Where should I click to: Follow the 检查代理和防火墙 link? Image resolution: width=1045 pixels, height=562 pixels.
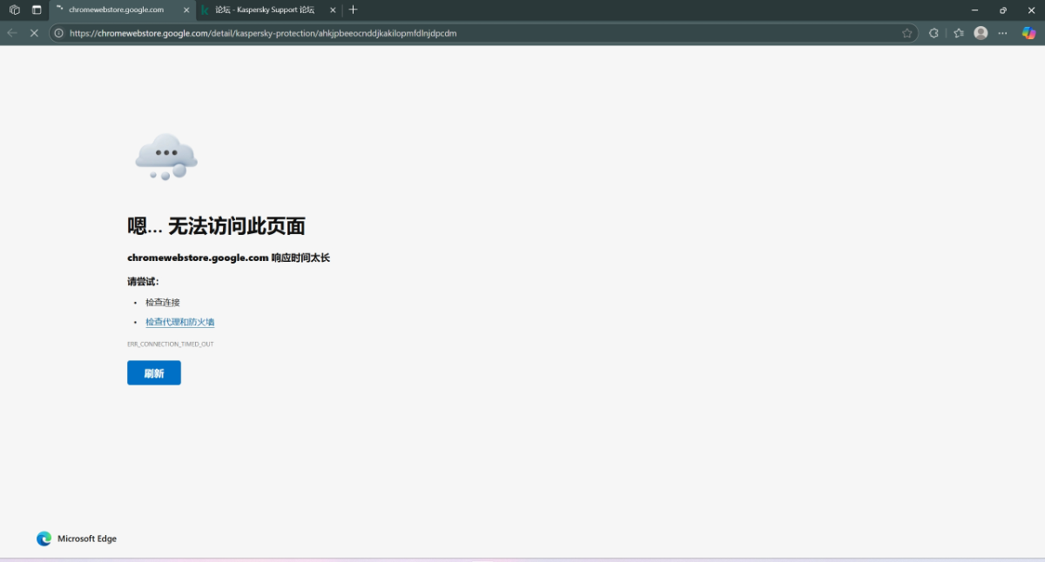[180, 322]
